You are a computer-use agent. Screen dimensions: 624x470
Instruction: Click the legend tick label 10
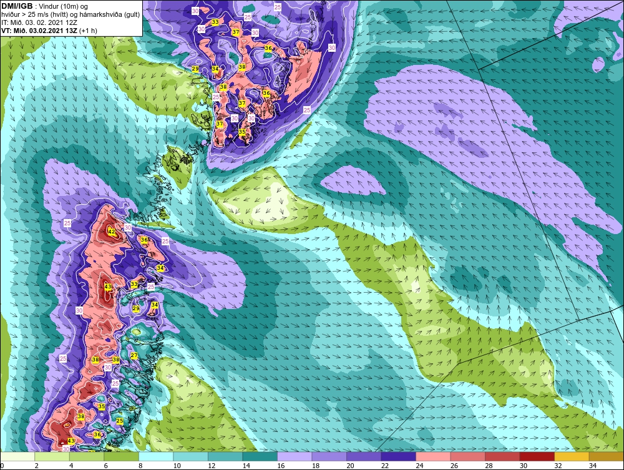tap(177, 466)
